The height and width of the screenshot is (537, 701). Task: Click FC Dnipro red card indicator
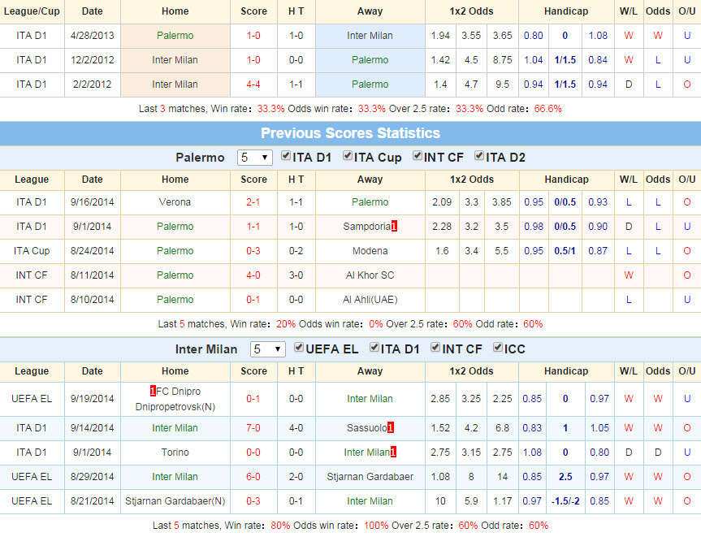pos(153,392)
